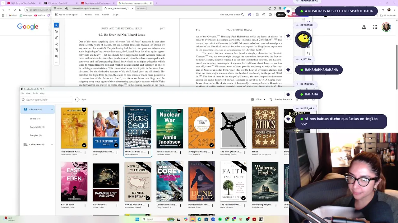The image size is (398, 223).
Task: Open Acrobat notifications bell icon
Action: click(275, 8)
